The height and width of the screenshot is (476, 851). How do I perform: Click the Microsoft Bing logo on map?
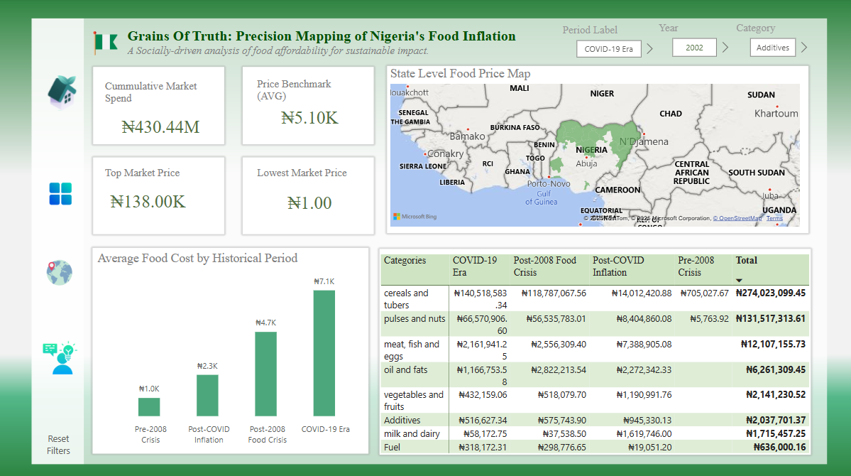(x=415, y=216)
